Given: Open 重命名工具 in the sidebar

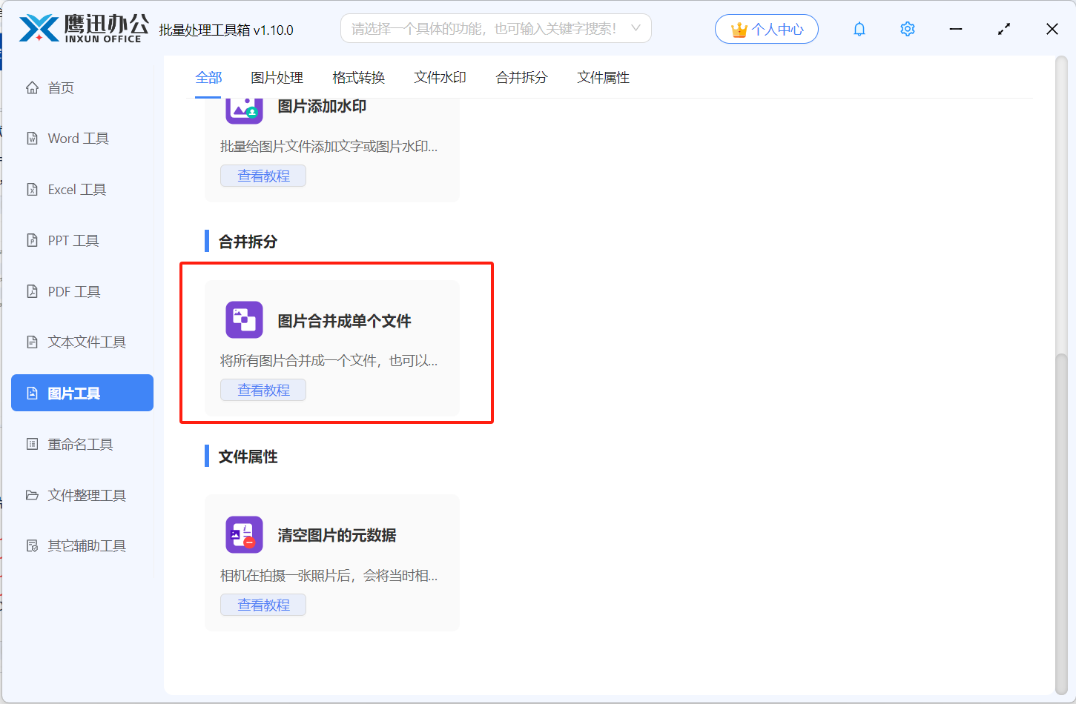Looking at the screenshot, I should (x=82, y=444).
